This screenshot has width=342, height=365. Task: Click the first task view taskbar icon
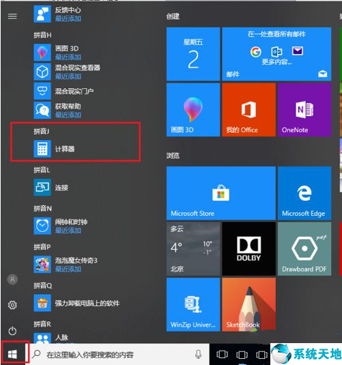pyautogui.click(x=222, y=355)
